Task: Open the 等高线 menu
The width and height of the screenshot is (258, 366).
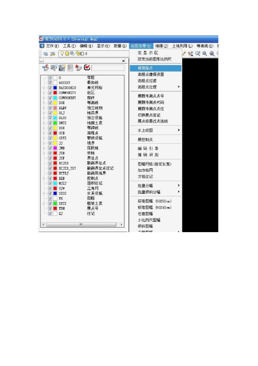Action: pos(205,46)
